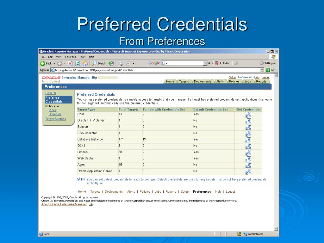Set credentials icon for Web Cache
The image size is (324, 243).
click(x=248, y=159)
